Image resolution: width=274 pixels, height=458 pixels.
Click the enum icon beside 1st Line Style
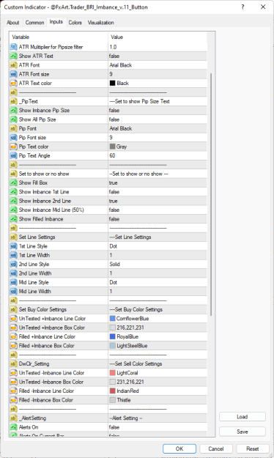(13, 246)
